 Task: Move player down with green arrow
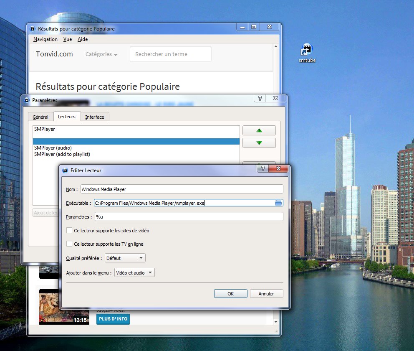259,143
